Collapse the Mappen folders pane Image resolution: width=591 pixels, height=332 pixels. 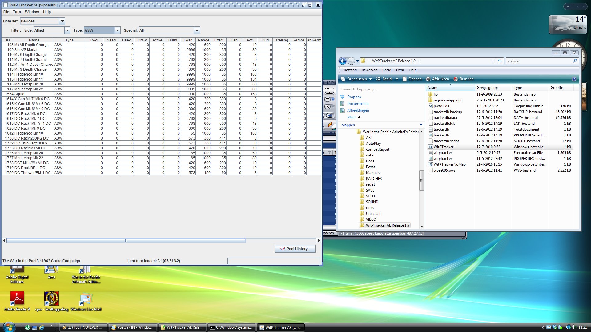(421, 125)
